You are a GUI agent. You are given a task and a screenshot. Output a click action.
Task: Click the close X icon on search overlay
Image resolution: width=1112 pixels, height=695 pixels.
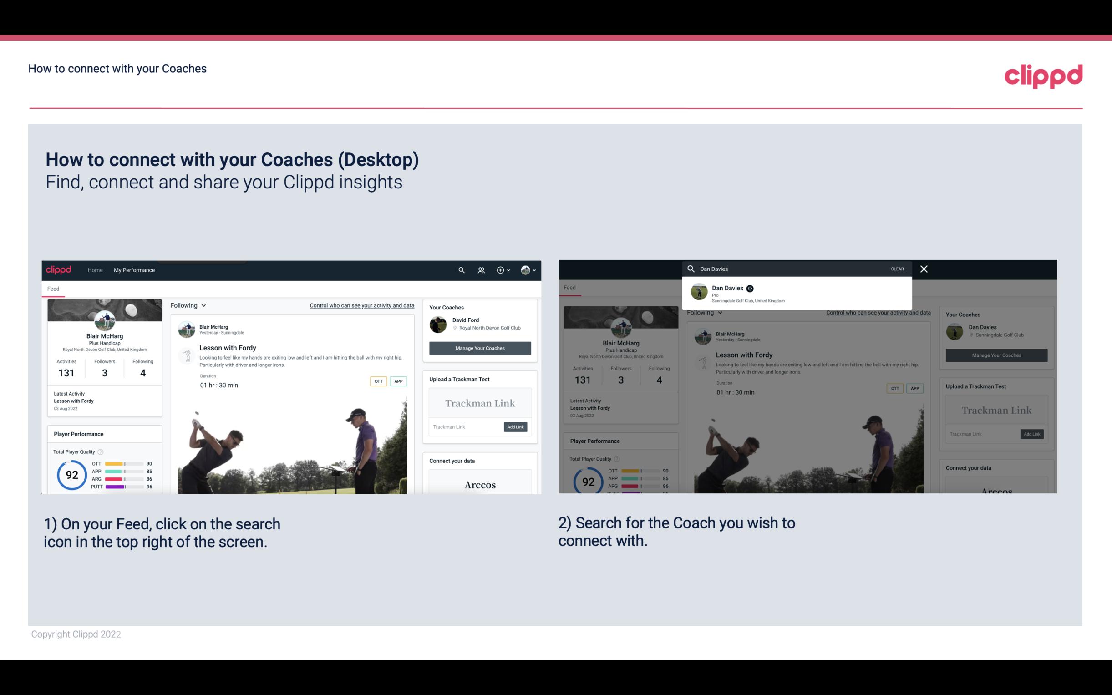(x=923, y=268)
